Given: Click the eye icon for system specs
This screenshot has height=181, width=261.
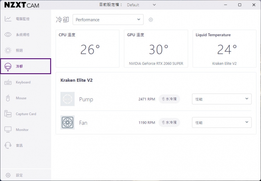Looking at the screenshot, I should click(x=8, y=35).
